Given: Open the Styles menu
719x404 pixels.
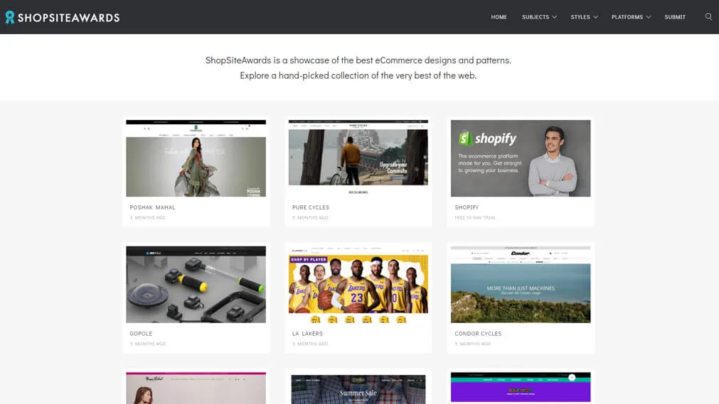Looking at the screenshot, I should click(x=580, y=17).
